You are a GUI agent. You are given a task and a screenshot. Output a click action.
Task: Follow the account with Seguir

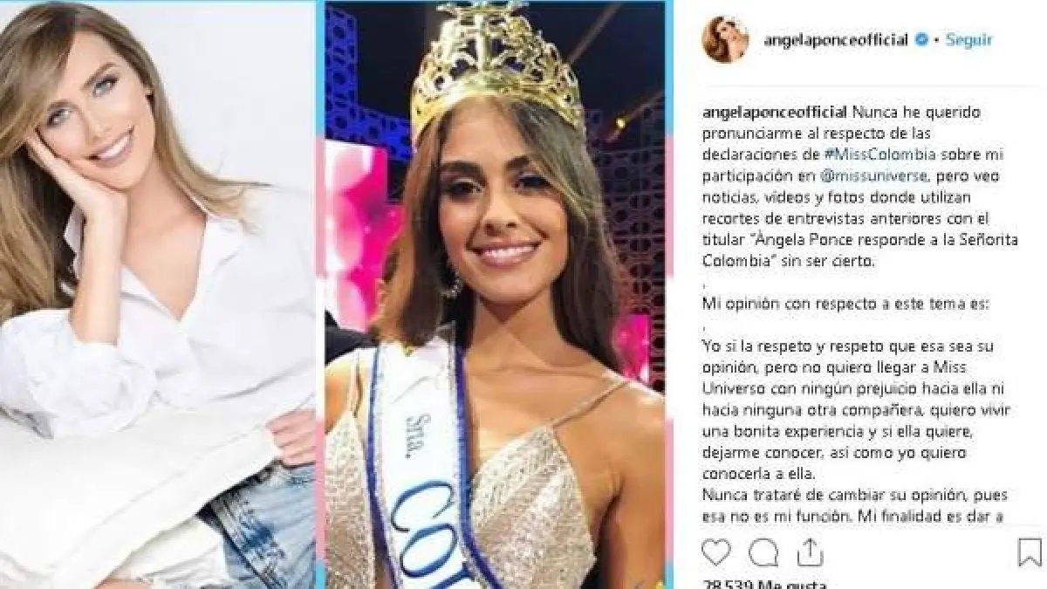pos(968,40)
